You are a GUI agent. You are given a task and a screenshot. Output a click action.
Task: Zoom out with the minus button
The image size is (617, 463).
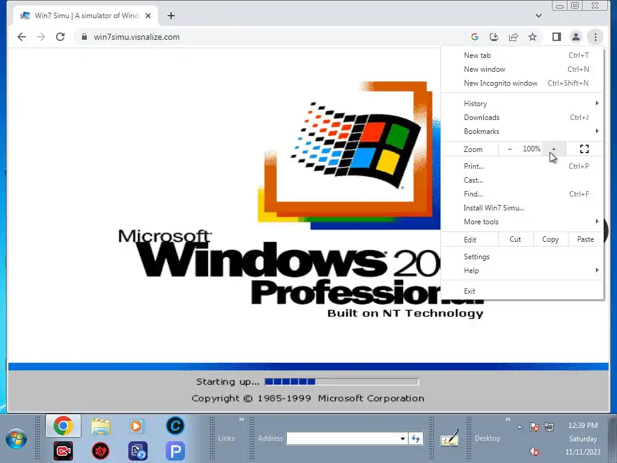pyautogui.click(x=510, y=149)
